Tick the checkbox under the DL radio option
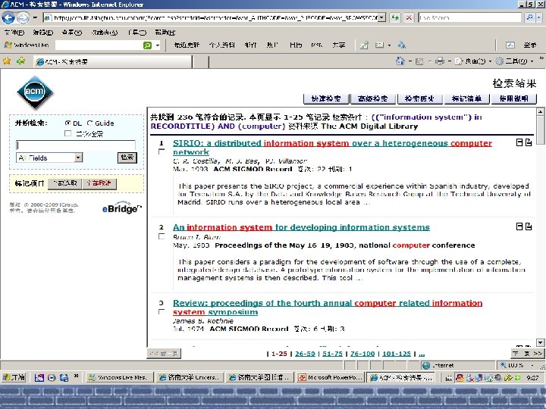 tap(68, 133)
